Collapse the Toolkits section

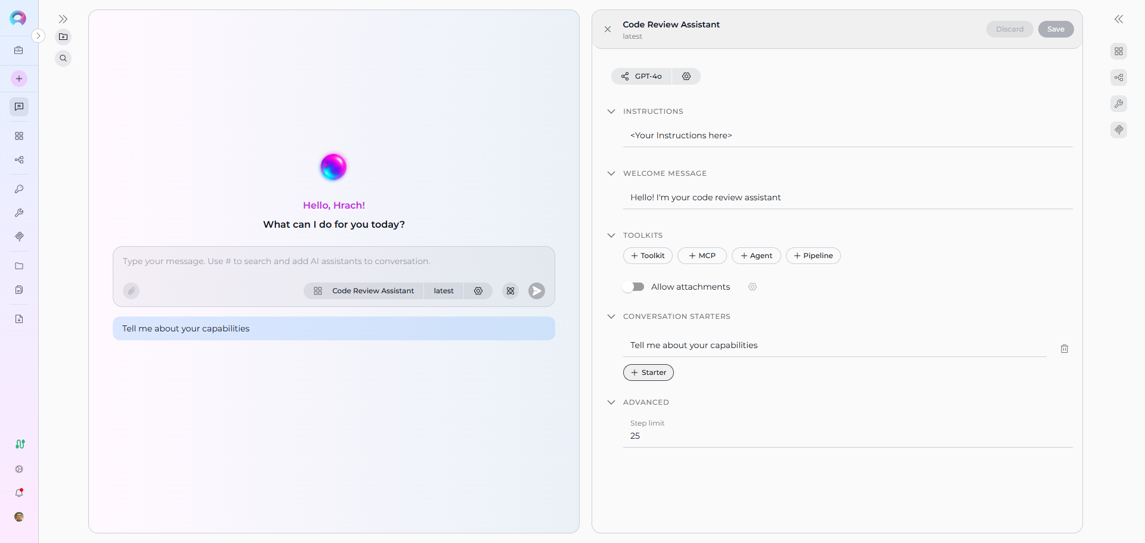point(611,235)
